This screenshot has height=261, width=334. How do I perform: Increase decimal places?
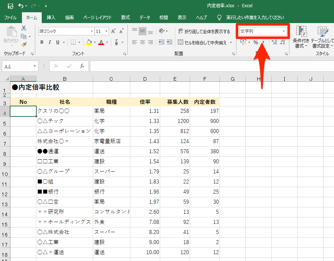pyautogui.click(x=275, y=42)
